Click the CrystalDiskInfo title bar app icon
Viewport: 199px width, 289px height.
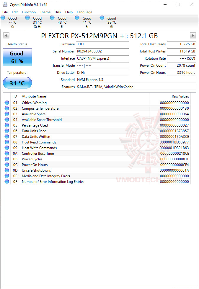coord(5,4)
